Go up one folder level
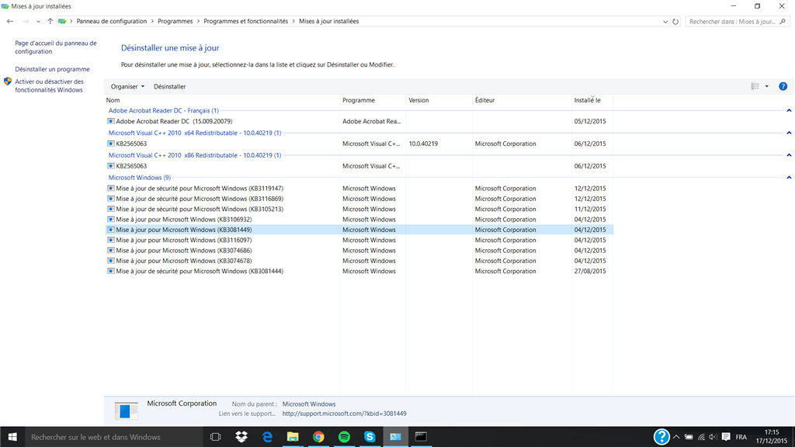The height and width of the screenshot is (447, 795). pyautogui.click(x=50, y=21)
